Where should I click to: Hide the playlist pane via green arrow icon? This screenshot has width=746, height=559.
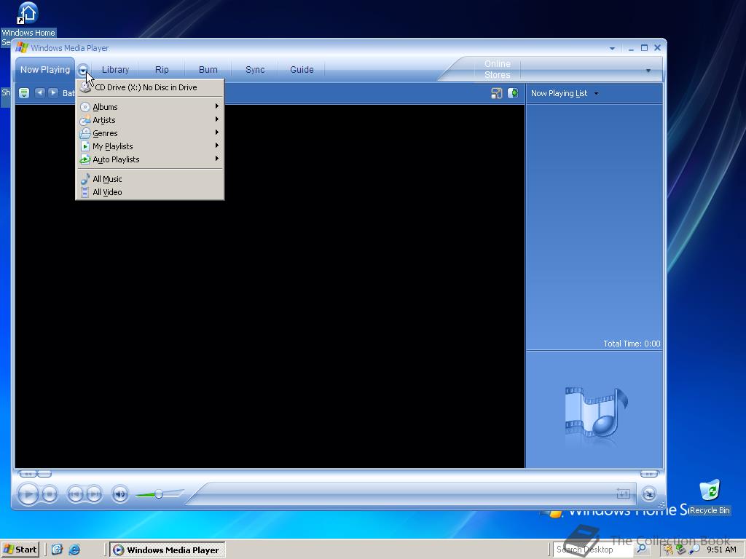(513, 93)
